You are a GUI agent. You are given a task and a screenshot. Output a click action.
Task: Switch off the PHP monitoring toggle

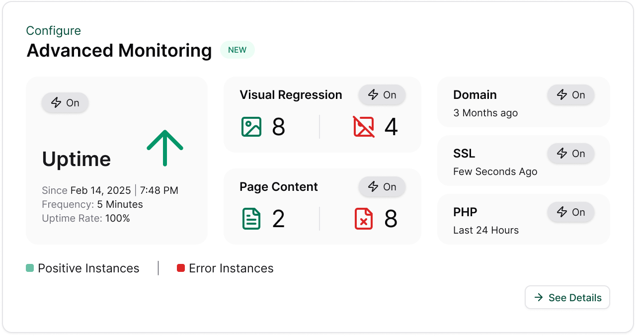point(571,212)
